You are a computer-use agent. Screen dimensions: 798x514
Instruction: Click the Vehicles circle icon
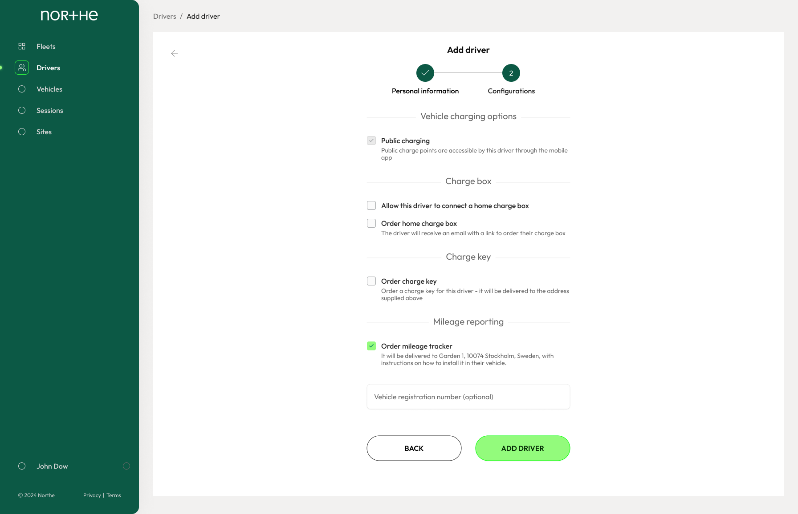pos(22,89)
